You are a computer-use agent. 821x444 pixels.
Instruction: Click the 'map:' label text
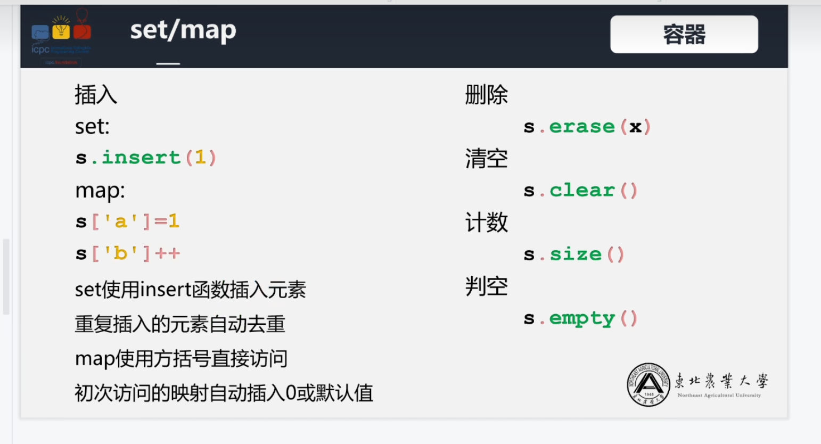(100, 191)
